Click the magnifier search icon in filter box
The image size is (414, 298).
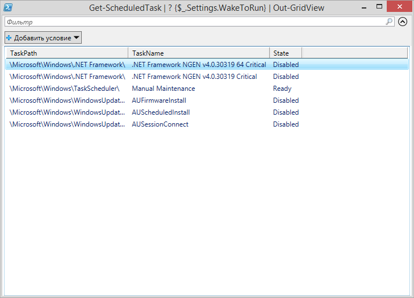point(389,22)
